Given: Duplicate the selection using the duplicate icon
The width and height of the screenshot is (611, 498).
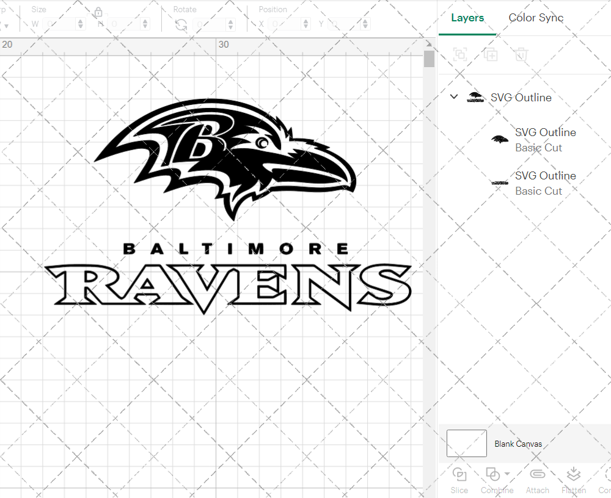Looking at the screenshot, I should tap(490, 54).
